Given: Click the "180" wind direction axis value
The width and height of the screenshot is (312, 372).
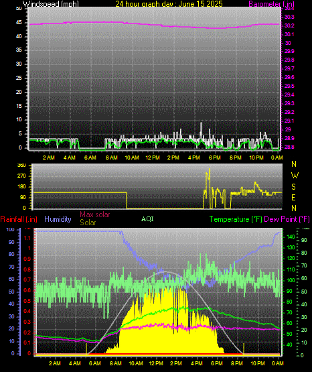Looking at the screenshot, I should 21,187.
